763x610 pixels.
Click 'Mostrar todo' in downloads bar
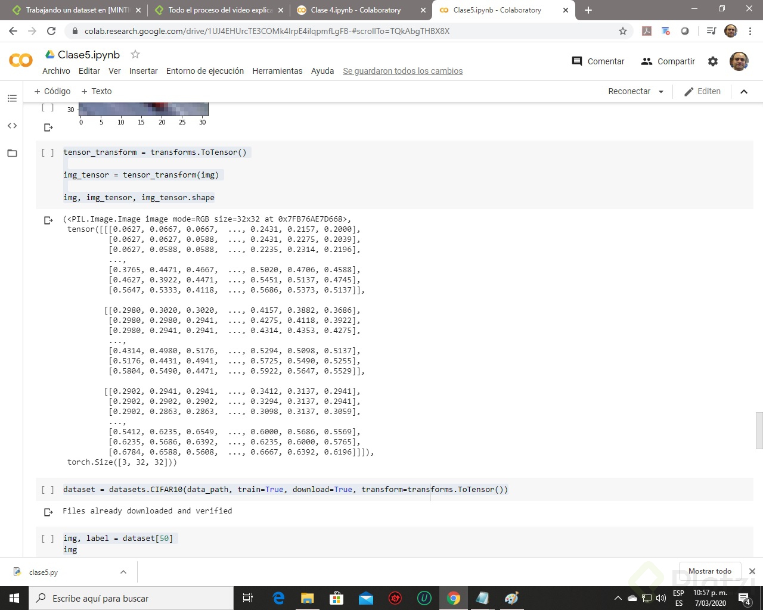[x=710, y=571]
